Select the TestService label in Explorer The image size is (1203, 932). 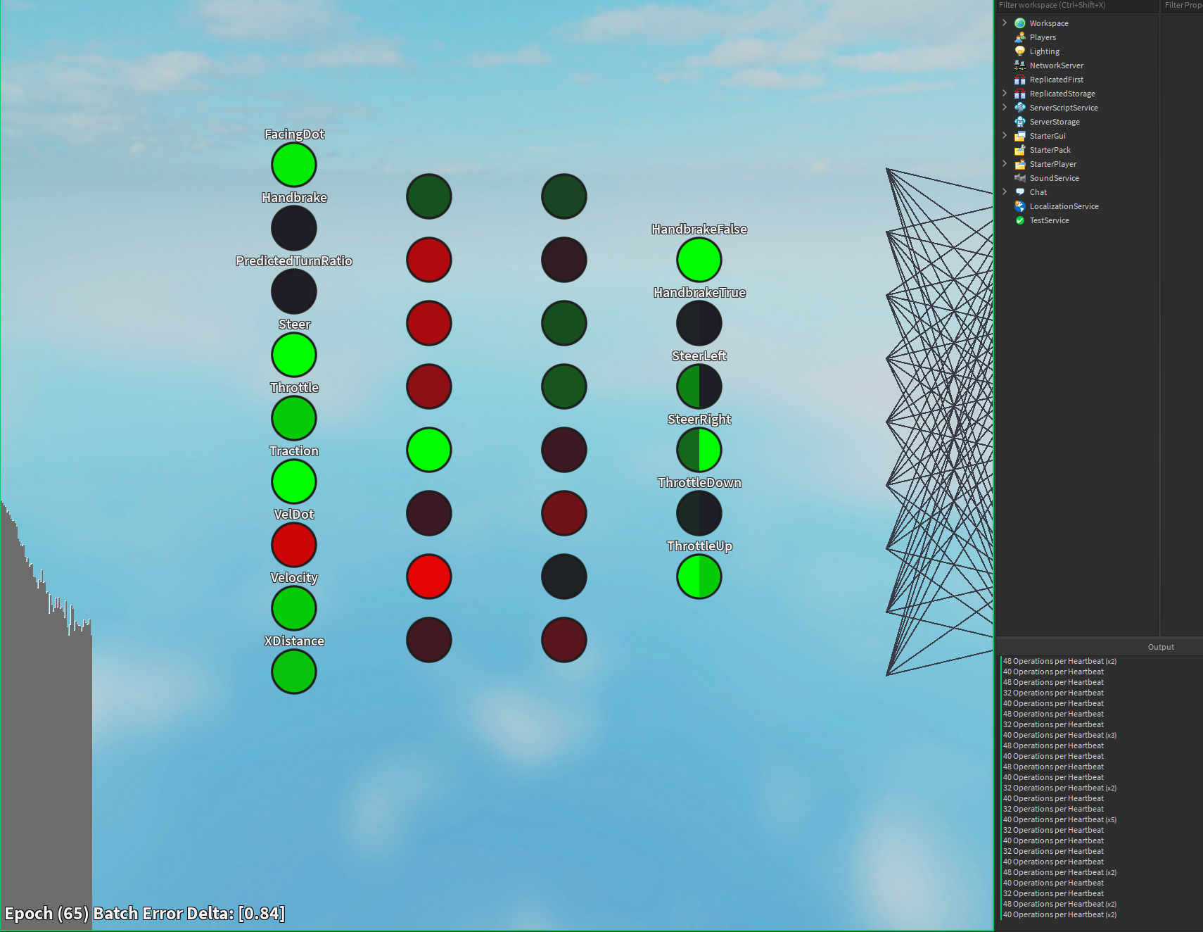click(1050, 220)
